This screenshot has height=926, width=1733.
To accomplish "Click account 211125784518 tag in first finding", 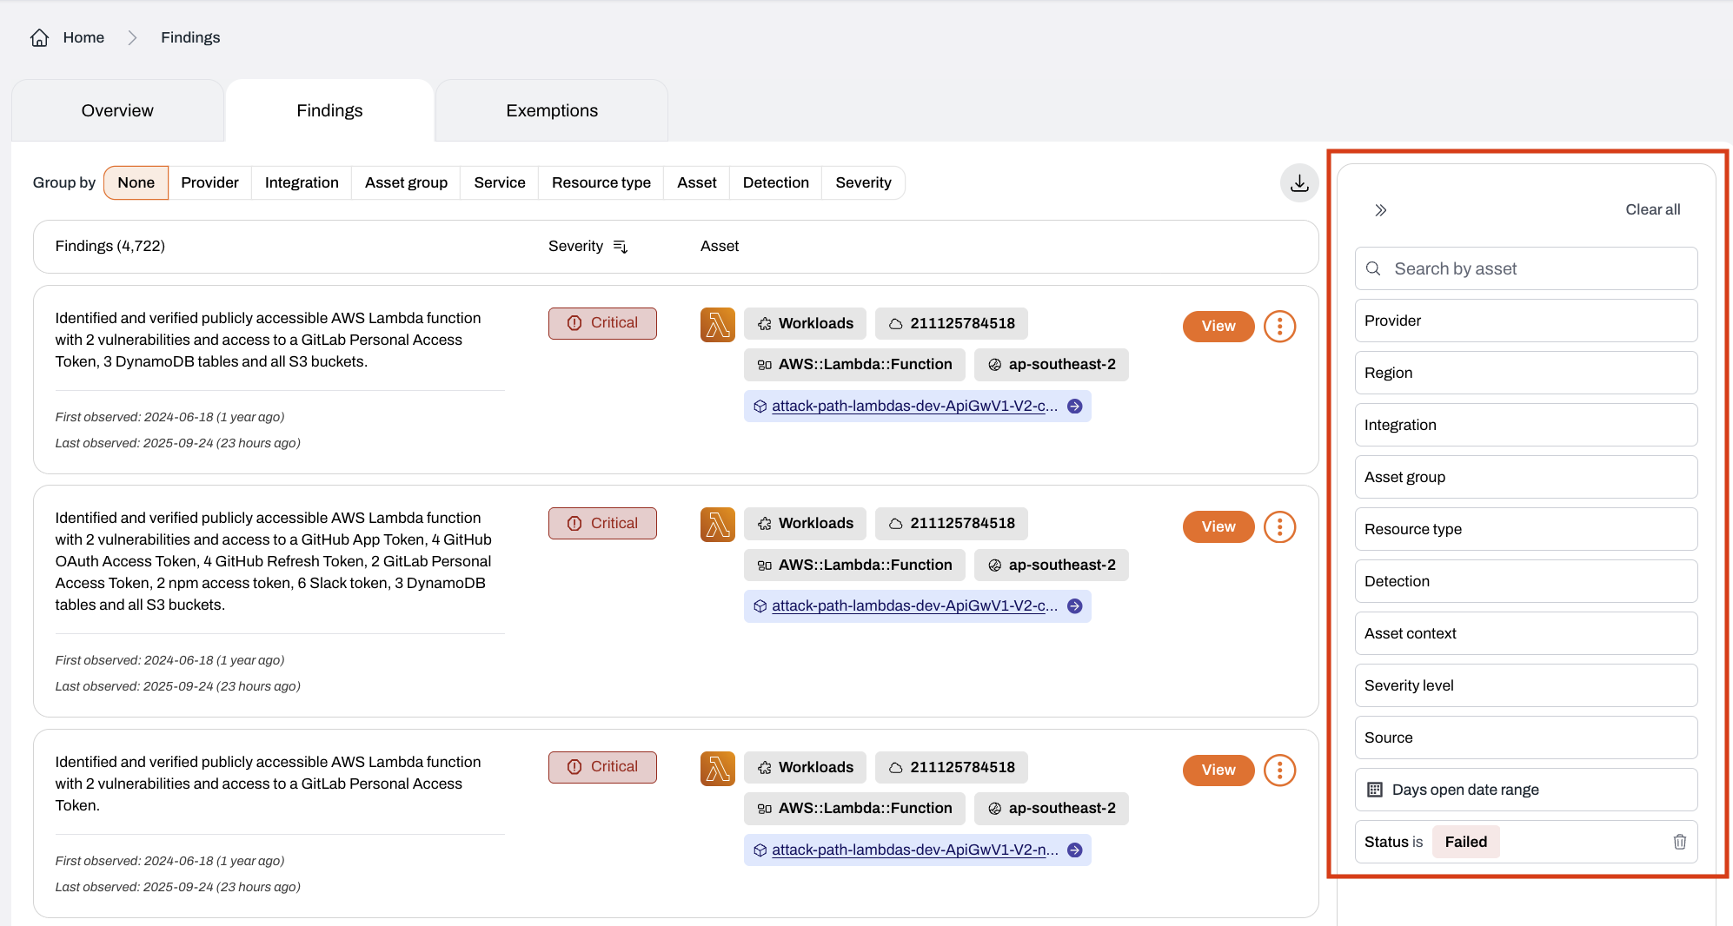I will coord(952,323).
